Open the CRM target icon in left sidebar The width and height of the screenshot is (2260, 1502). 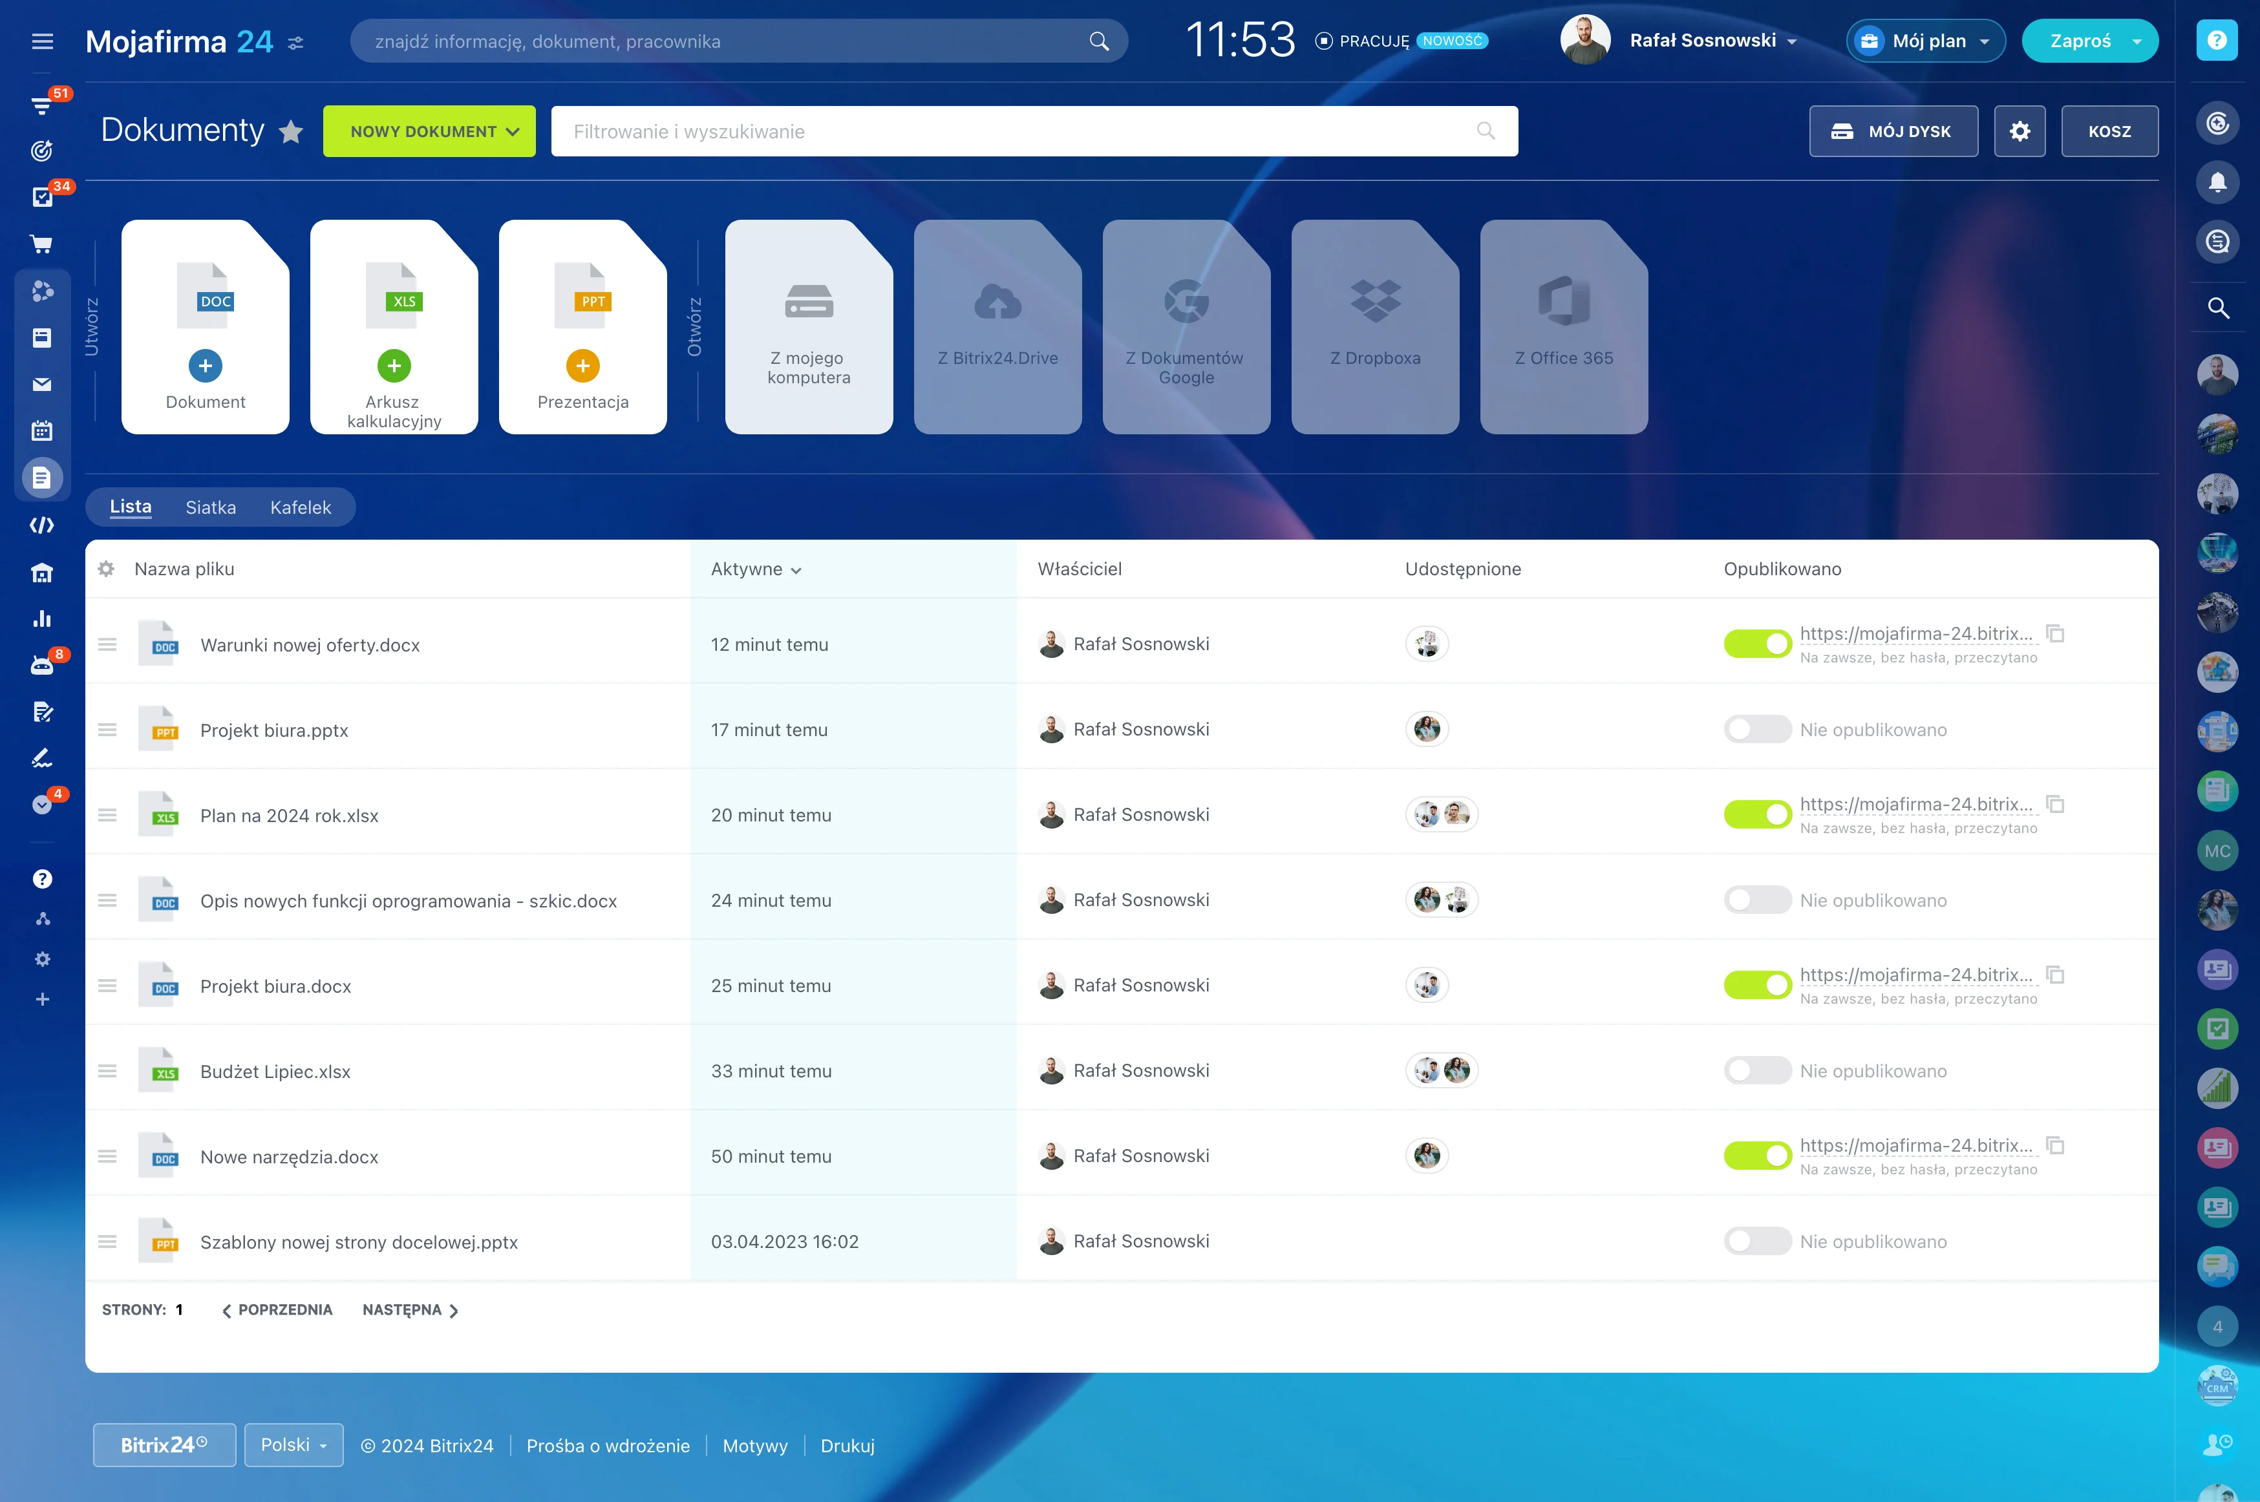[42, 151]
